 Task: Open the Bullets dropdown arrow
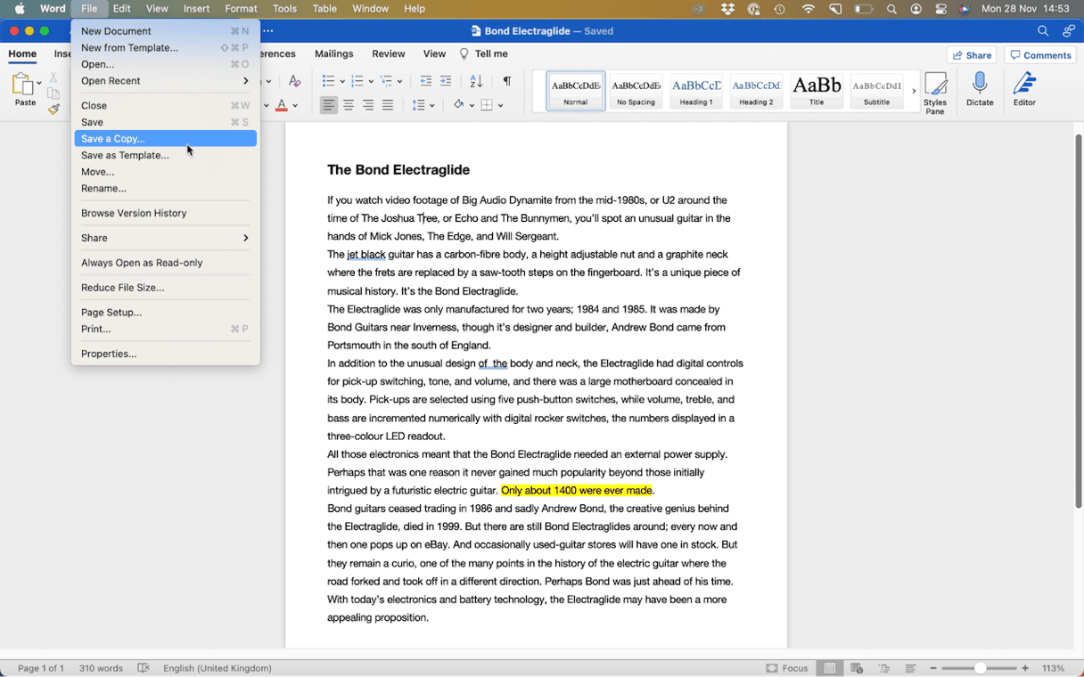pos(341,81)
